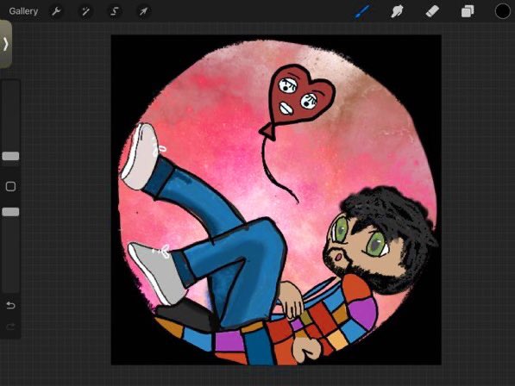
Task: Expand the side tab chevron
Action: tap(5, 44)
